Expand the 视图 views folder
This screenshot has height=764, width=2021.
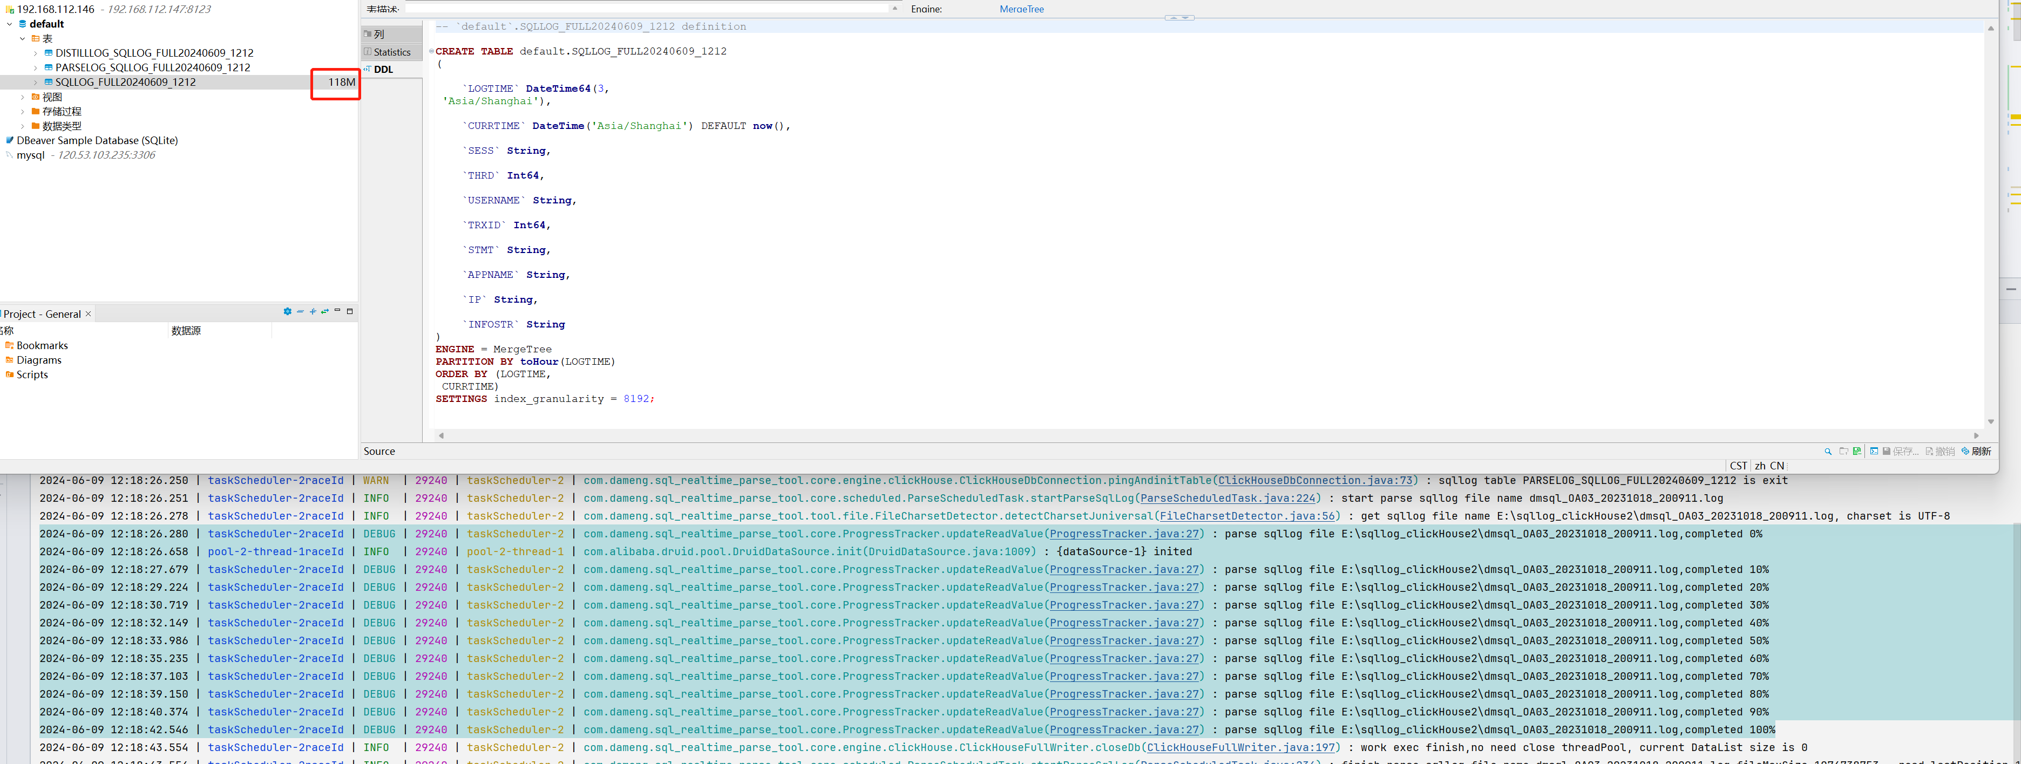click(23, 97)
